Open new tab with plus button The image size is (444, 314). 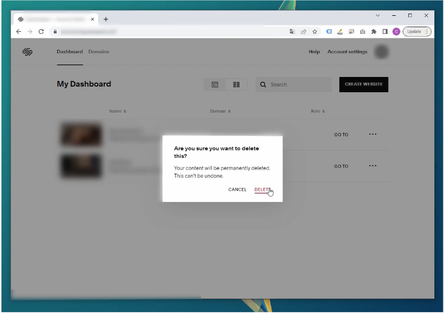coord(105,19)
